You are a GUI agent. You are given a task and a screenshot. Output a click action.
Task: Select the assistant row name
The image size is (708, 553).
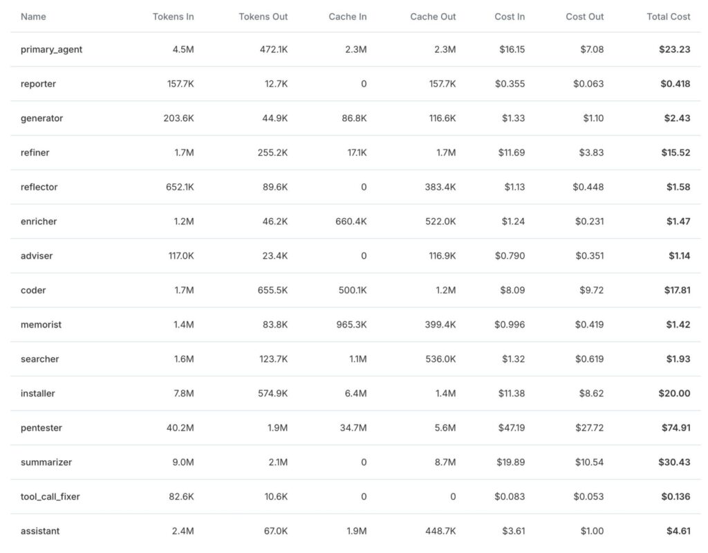40,531
